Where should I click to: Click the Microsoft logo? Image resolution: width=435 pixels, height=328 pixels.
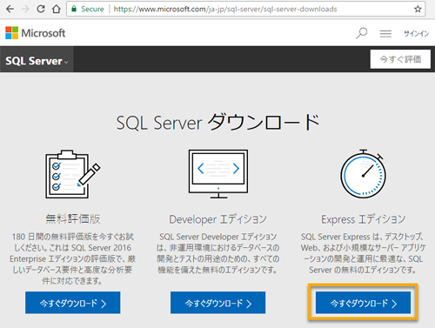tap(35, 33)
